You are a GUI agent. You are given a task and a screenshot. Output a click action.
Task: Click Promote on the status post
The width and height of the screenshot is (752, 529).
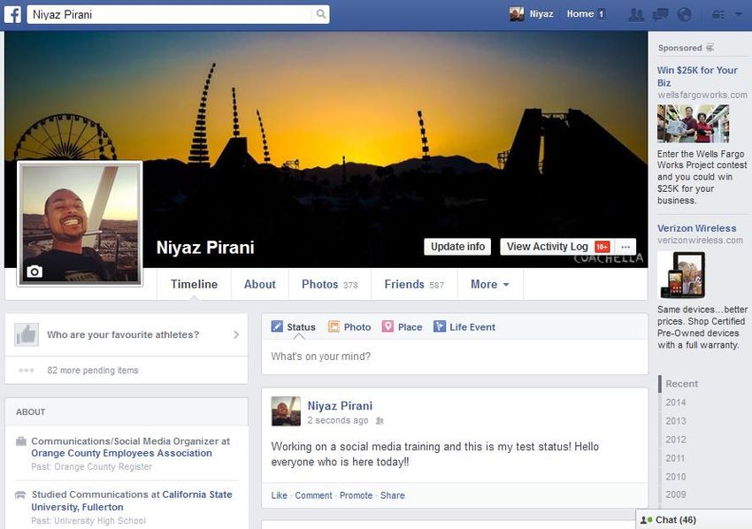click(x=356, y=495)
